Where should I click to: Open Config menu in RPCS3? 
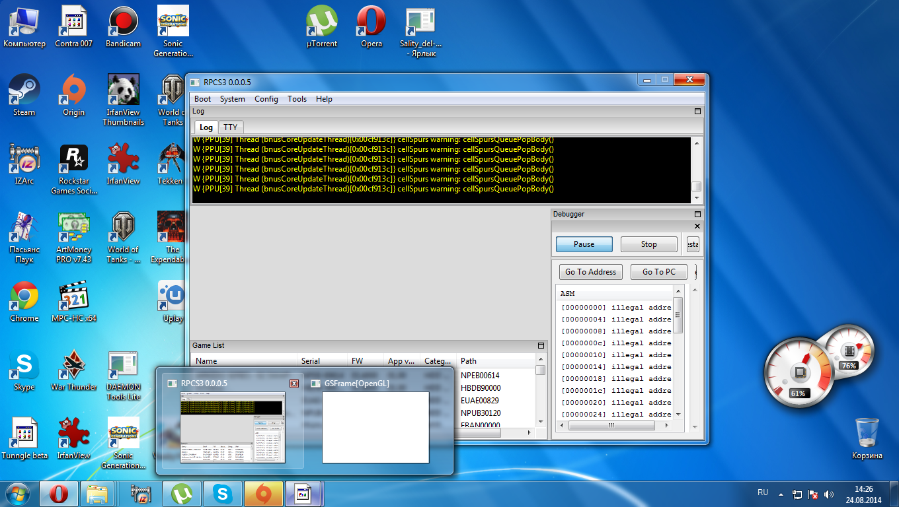[266, 99]
